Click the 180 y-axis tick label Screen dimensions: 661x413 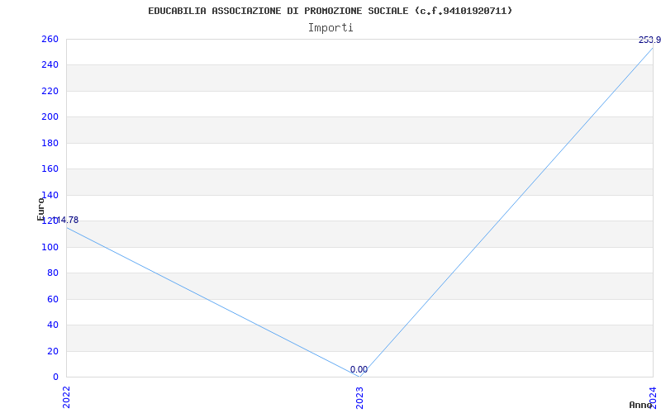50,143
